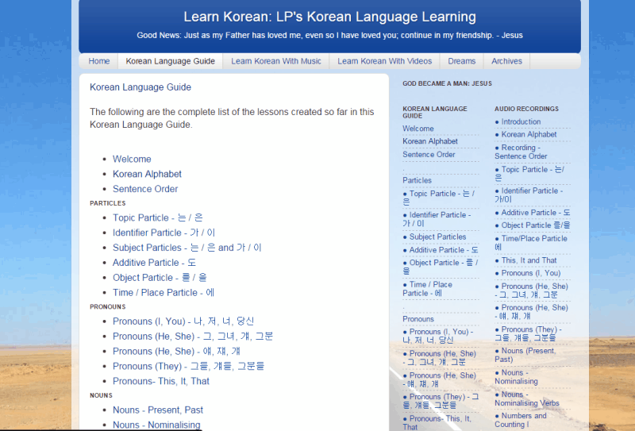Open the Archives tab
635x431 pixels.
click(506, 61)
